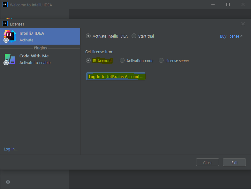Select IntelliJ IDEA Activate entry in product list
This screenshot has width=251, height=189.
(x=40, y=36)
